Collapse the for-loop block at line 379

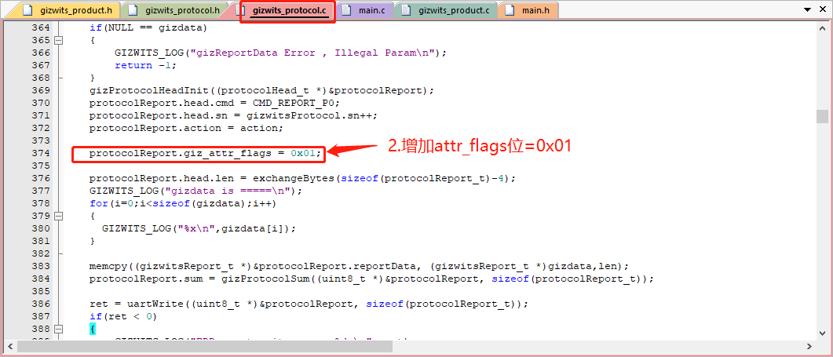coord(59,216)
